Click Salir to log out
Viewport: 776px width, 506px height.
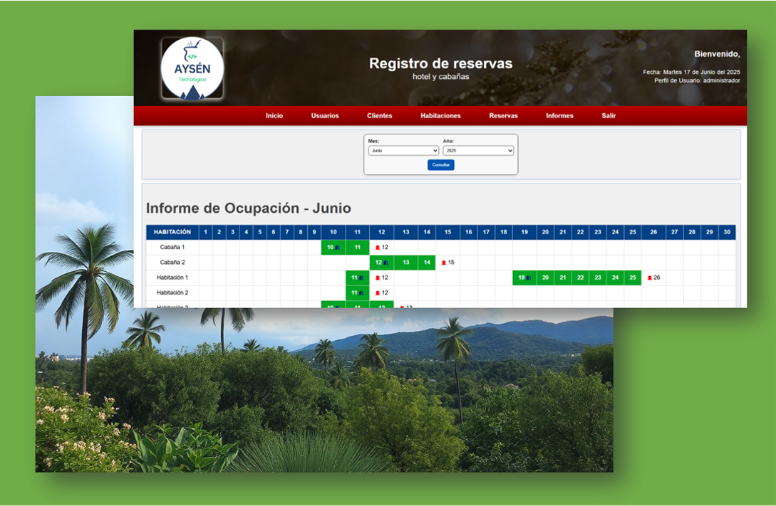609,115
